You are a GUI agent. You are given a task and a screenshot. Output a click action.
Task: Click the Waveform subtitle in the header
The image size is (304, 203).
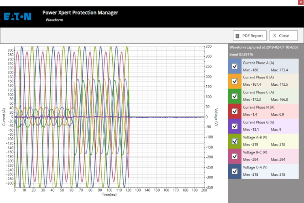click(x=54, y=19)
